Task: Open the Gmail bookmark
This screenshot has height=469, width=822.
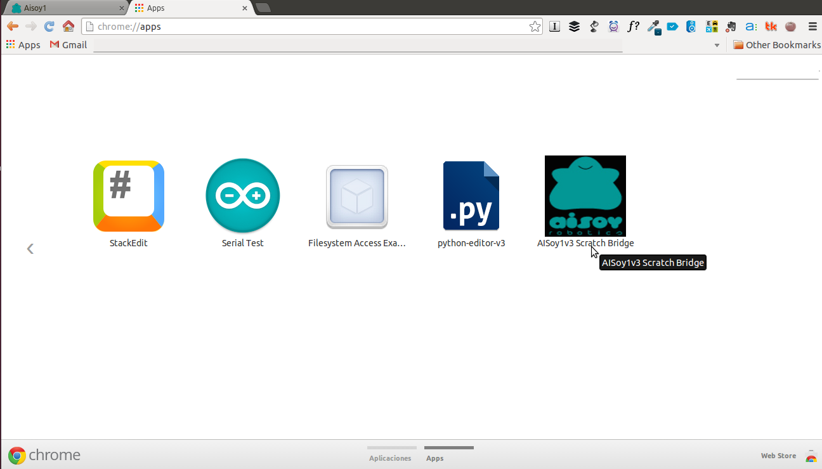Action: tap(68, 44)
